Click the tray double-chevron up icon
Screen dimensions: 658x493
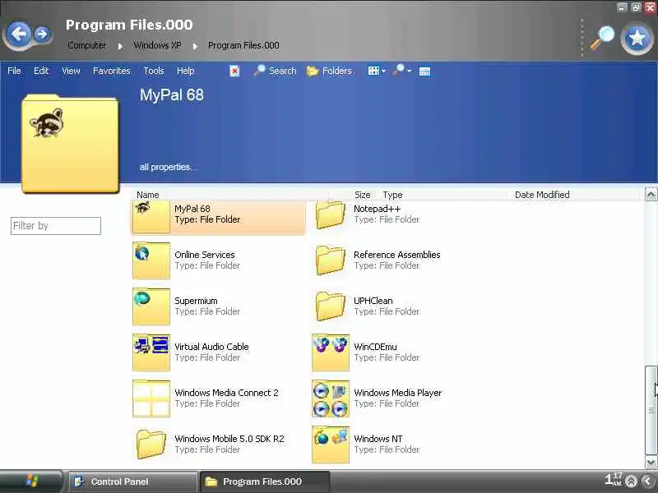[631, 481]
